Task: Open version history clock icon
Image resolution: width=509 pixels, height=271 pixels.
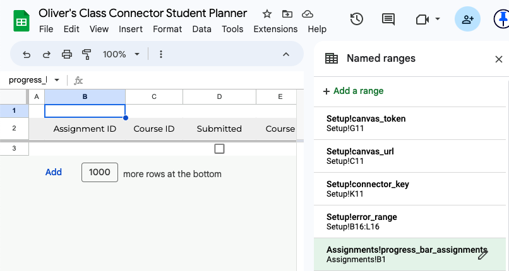Action: (356, 20)
